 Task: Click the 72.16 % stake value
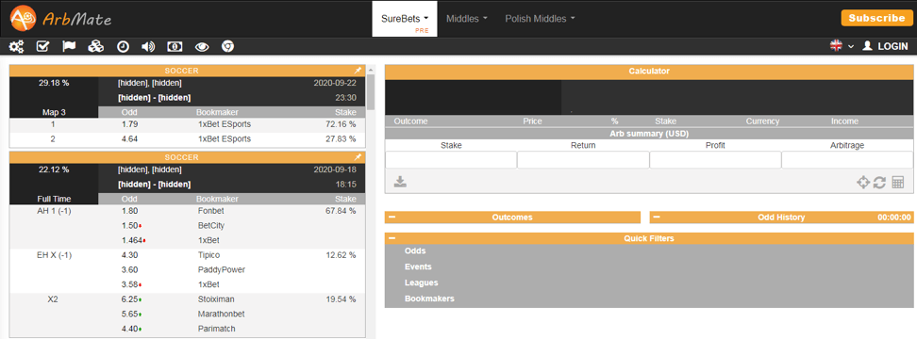click(341, 124)
